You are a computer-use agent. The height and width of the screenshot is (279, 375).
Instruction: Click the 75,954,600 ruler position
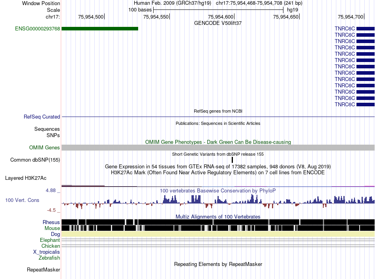coord(221,17)
